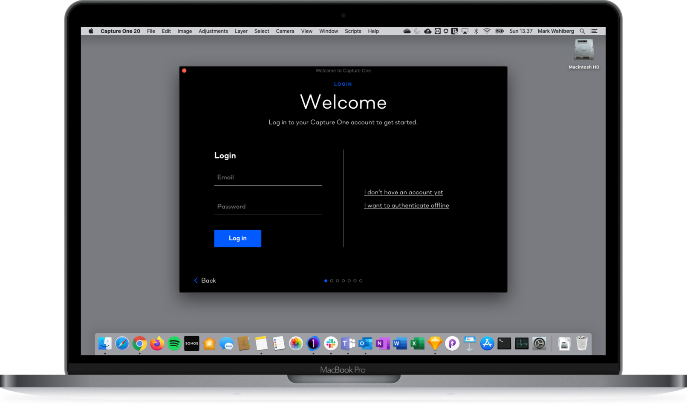Click "I don't have an account yet"
This screenshot has height=404, width=687.
tap(403, 192)
